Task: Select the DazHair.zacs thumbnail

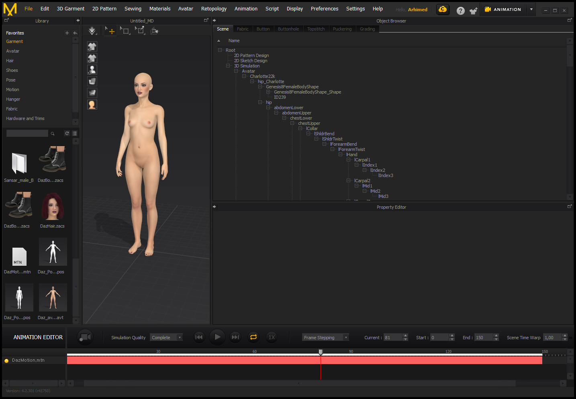Action: click(x=53, y=207)
